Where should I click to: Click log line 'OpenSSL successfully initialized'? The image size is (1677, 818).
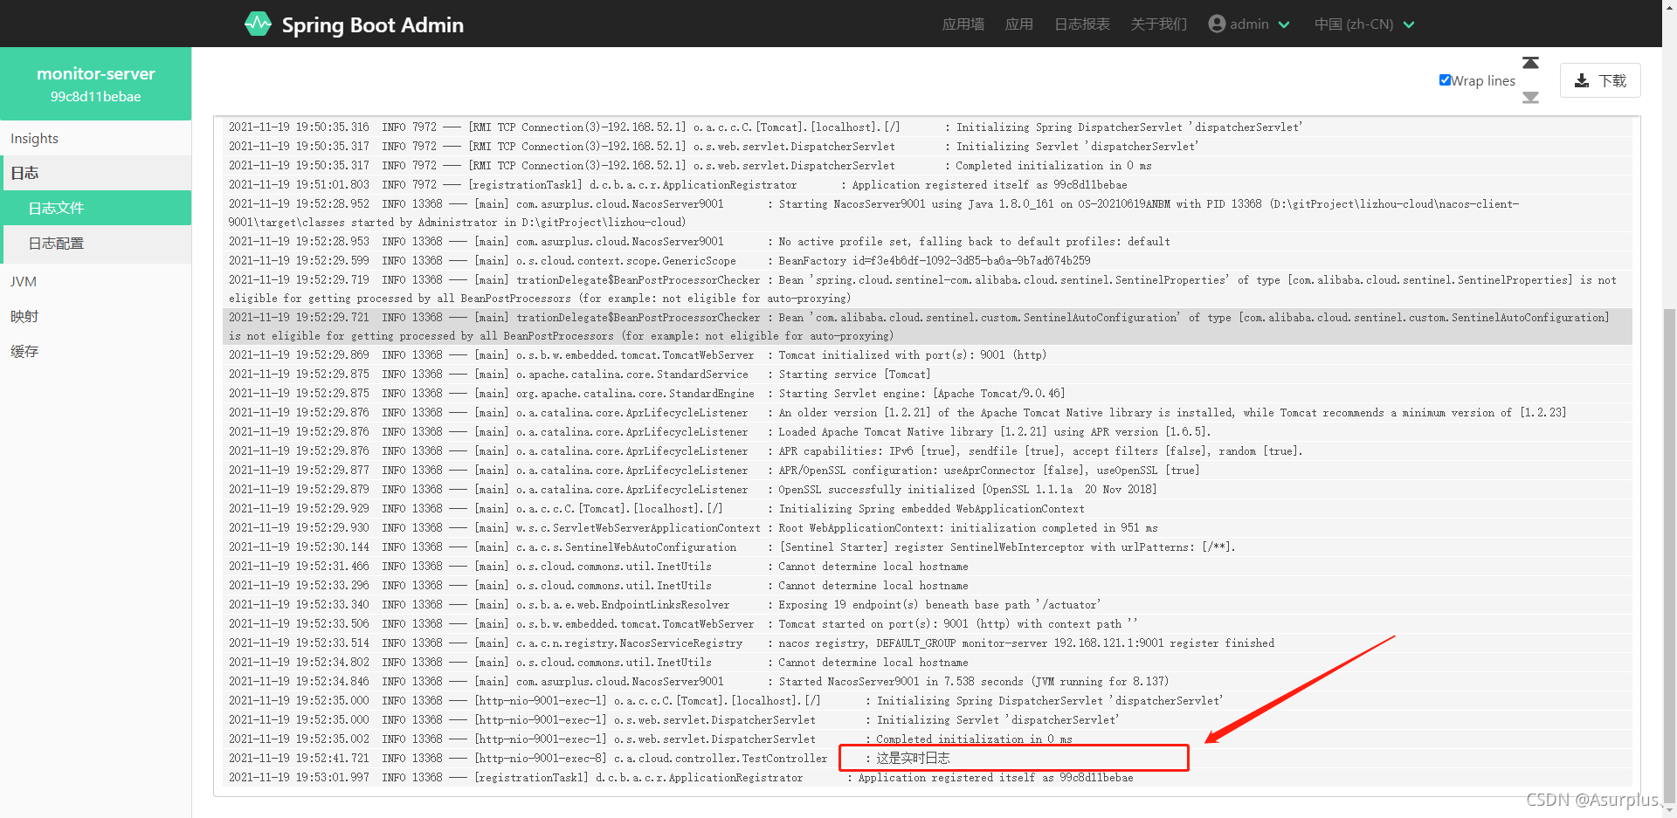[x=927, y=489]
